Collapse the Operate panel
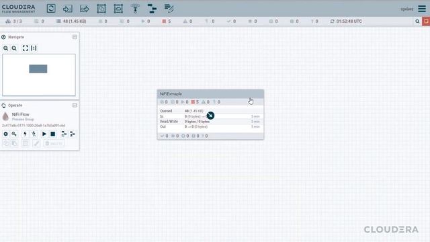430x242 pixels. 75,105
